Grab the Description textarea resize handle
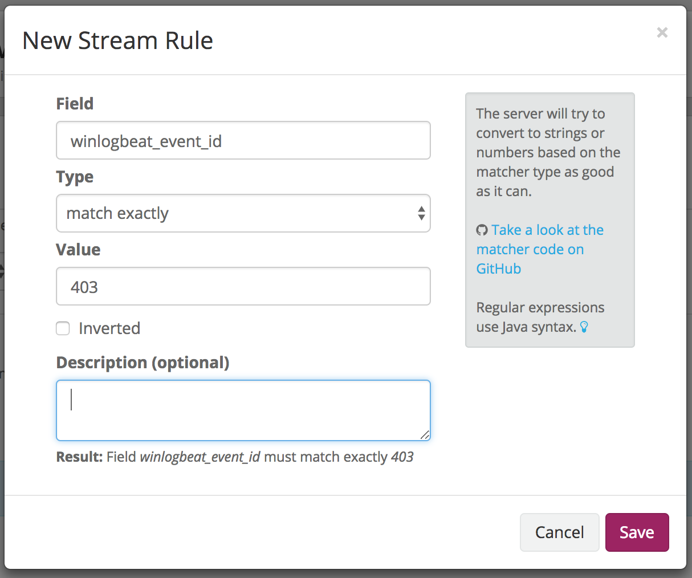Viewport: 692px width, 578px height. [x=425, y=435]
